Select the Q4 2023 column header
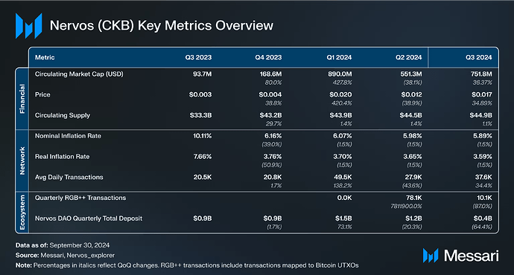Viewport: 514px width, 275px height. click(268, 57)
